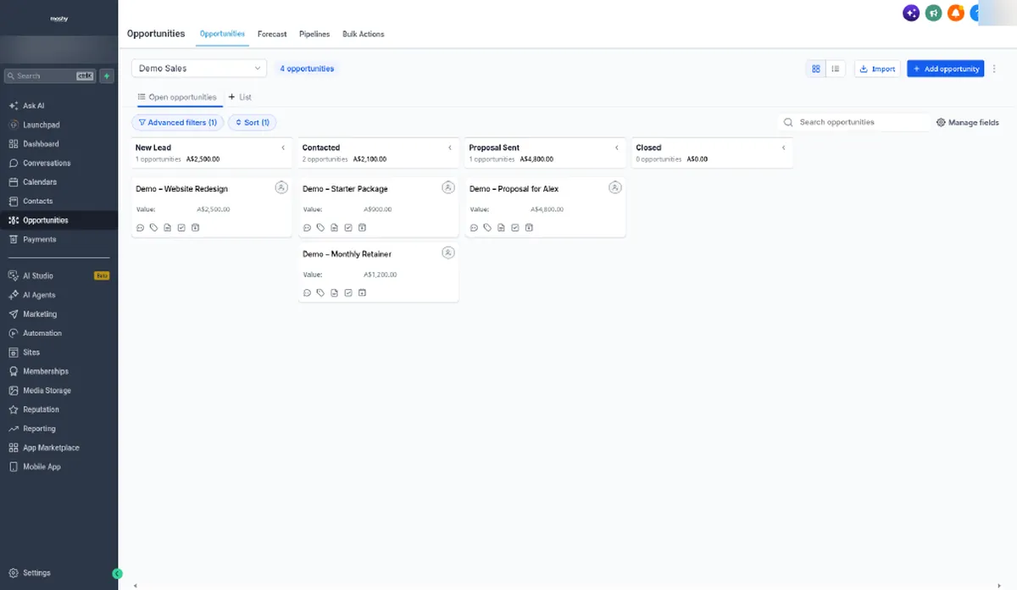
Task: Open tags icon on Demo – Starter Package card
Action: click(x=320, y=227)
